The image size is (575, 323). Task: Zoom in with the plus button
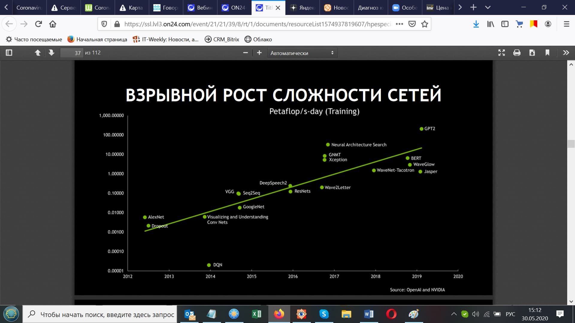tap(259, 53)
